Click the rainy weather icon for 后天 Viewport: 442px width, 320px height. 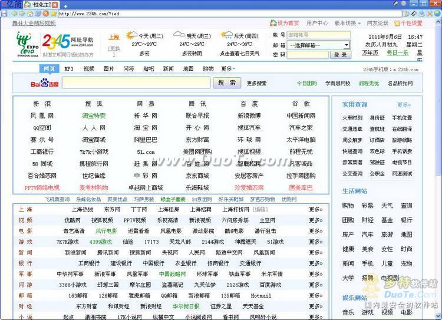pos(227,35)
